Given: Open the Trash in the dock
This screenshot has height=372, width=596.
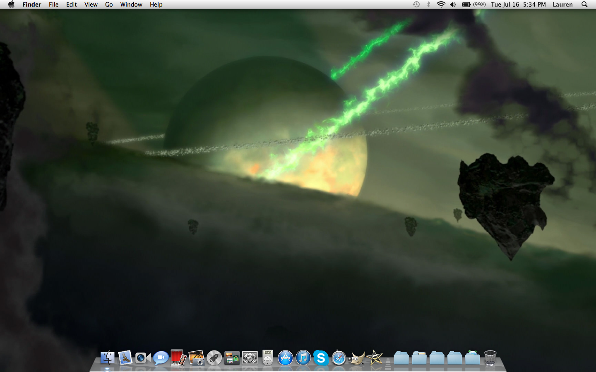Looking at the screenshot, I should (x=490, y=358).
